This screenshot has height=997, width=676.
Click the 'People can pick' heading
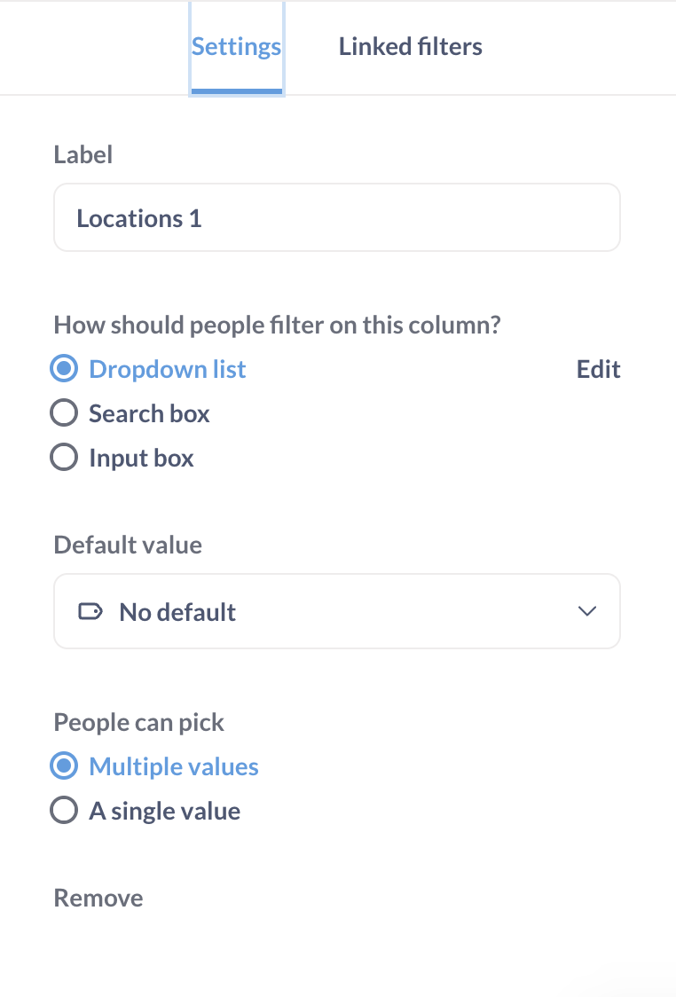click(x=139, y=722)
